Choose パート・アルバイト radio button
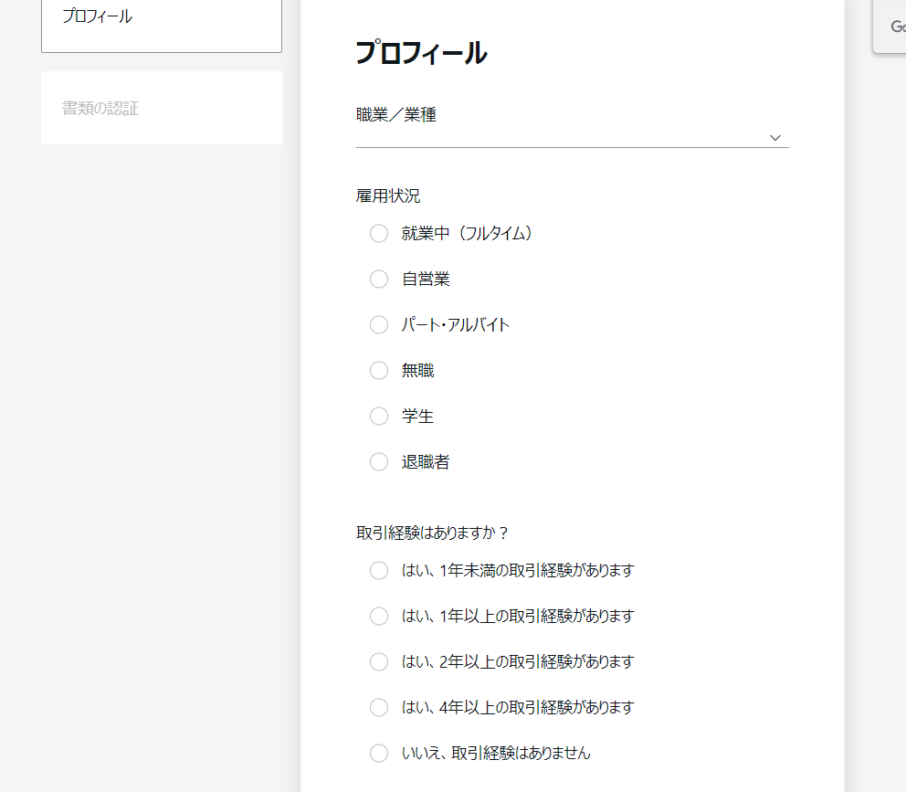Viewport: 906px width, 792px height. tap(379, 325)
